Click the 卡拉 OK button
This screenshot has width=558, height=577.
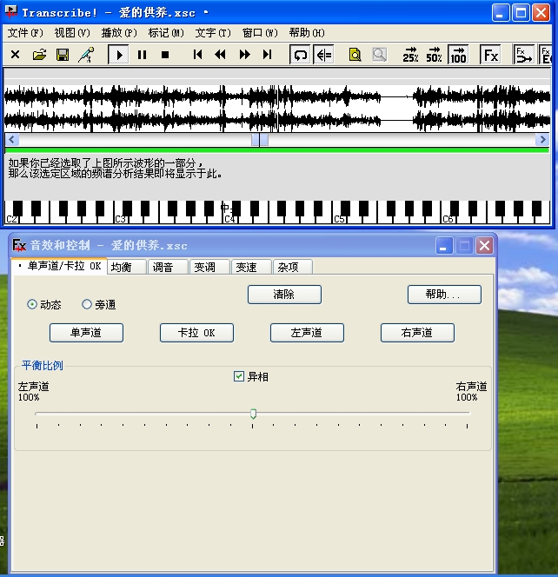click(x=196, y=333)
